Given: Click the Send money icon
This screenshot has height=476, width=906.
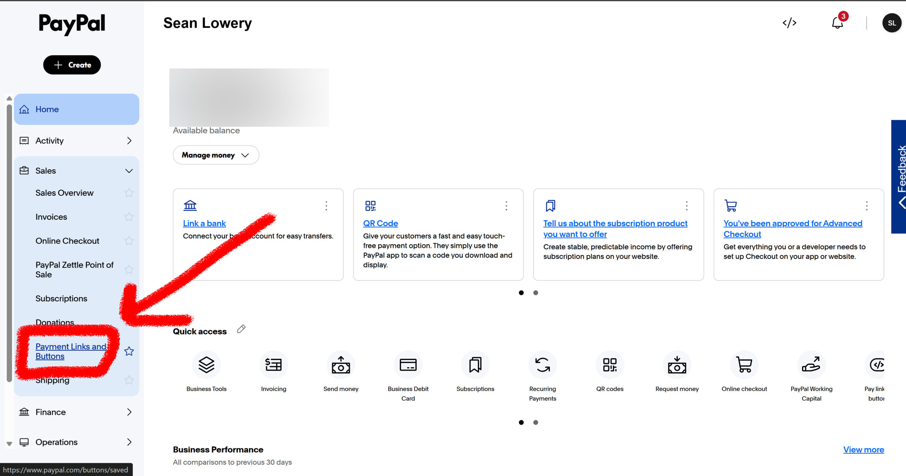Looking at the screenshot, I should (x=341, y=365).
